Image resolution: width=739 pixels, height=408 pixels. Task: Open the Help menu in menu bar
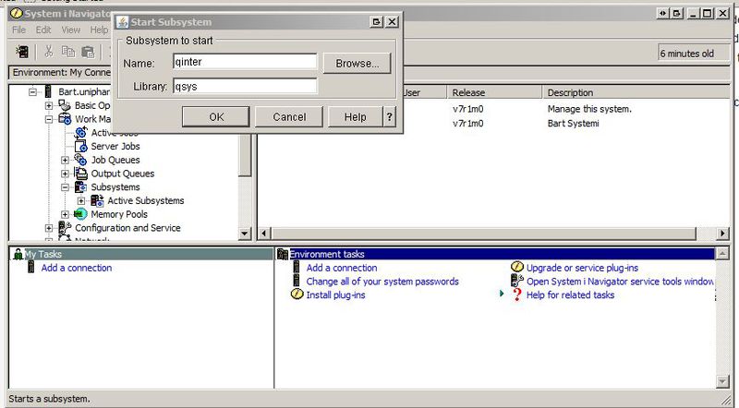click(x=99, y=30)
